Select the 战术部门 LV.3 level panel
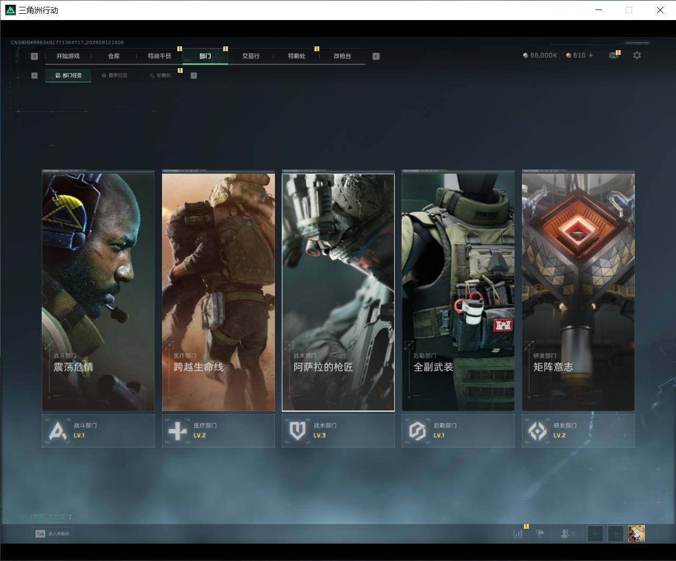 click(x=338, y=431)
